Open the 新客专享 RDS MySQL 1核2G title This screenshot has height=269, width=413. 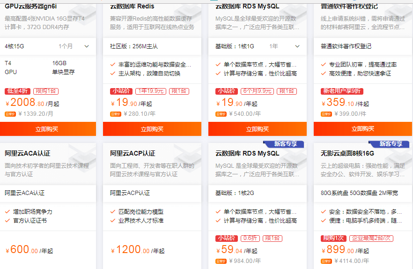247,153
